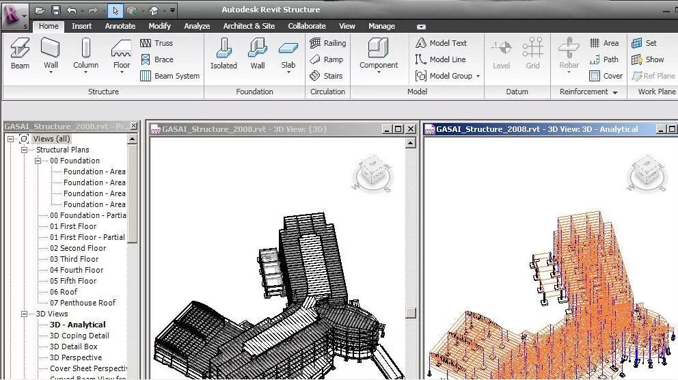
Task: Select the Level datum tool
Action: 501,53
